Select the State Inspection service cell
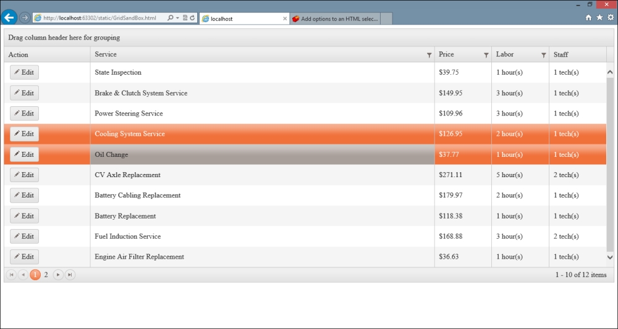This screenshot has height=329, width=618. click(x=263, y=72)
